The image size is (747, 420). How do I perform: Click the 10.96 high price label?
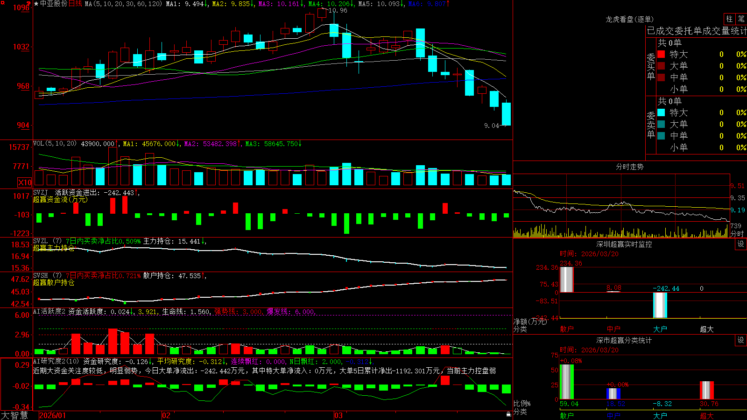coord(338,10)
